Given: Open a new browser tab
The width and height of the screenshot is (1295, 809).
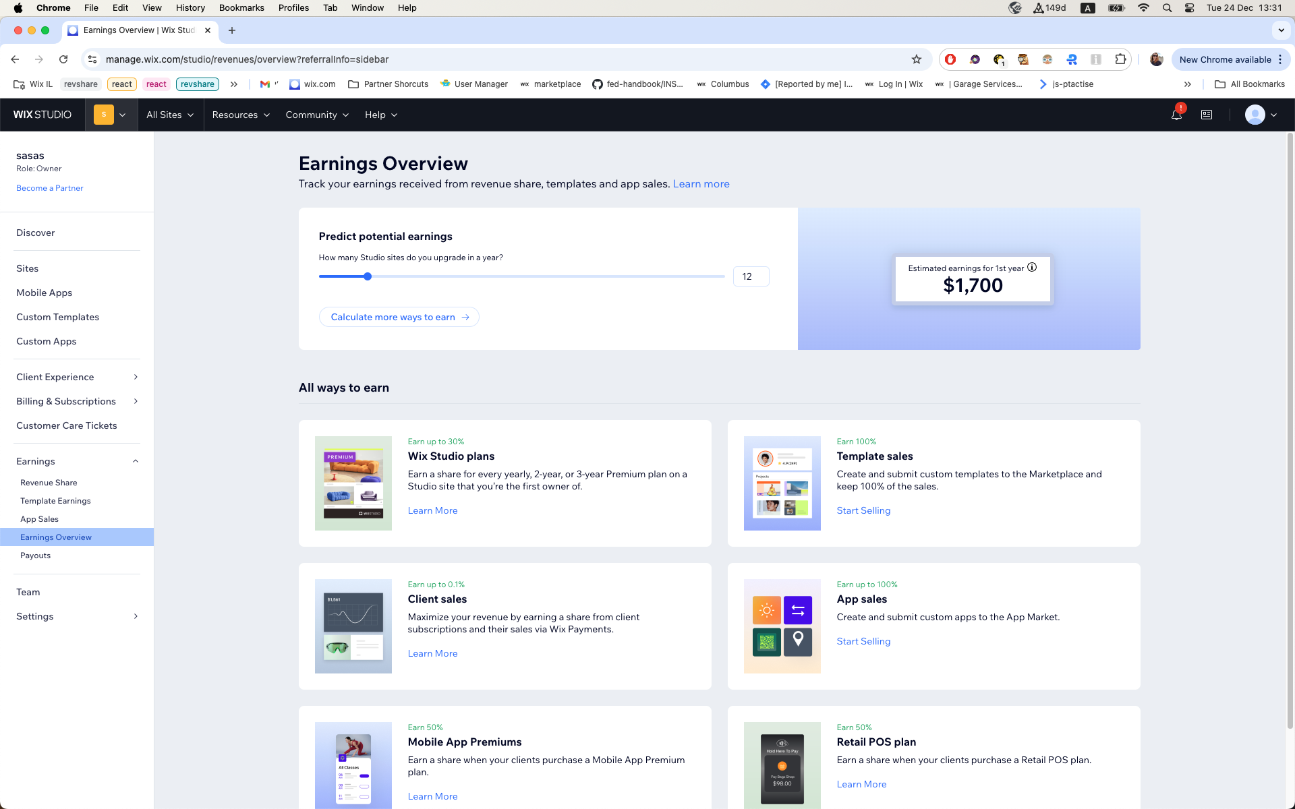Looking at the screenshot, I should click(232, 30).
